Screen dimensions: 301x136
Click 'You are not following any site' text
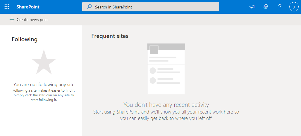point(44,84)
